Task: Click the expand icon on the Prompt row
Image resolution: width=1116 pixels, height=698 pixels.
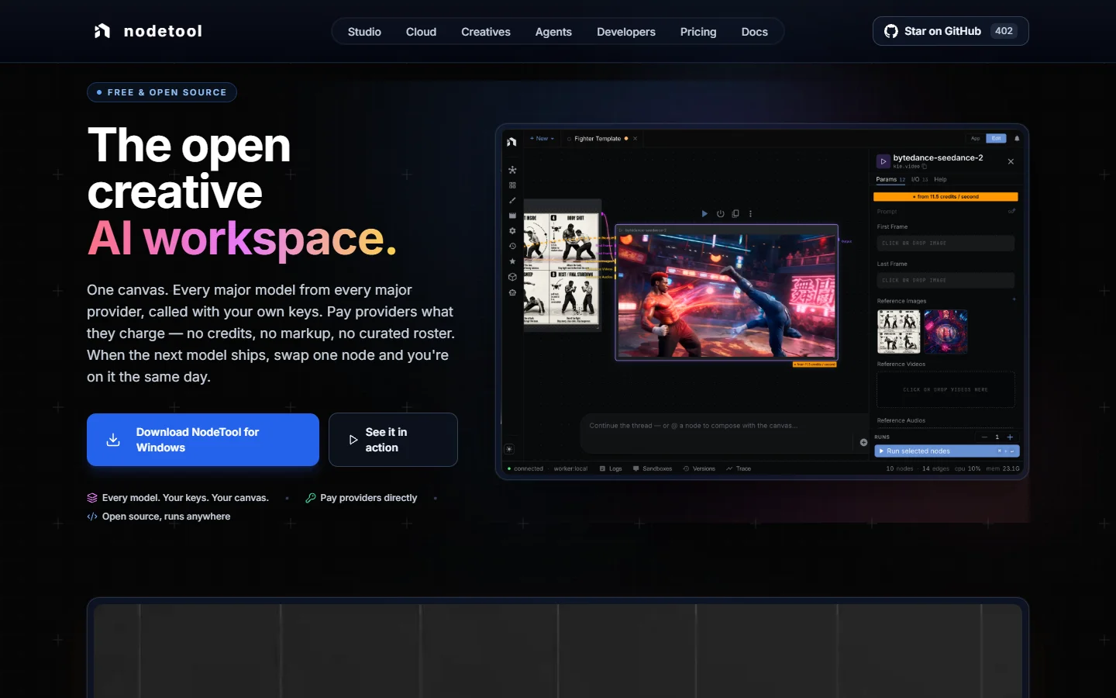Action: click(1011, 211)
